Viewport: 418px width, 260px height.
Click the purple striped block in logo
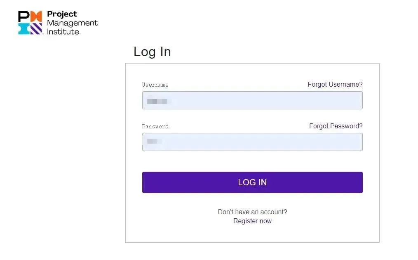click(37, 28)
